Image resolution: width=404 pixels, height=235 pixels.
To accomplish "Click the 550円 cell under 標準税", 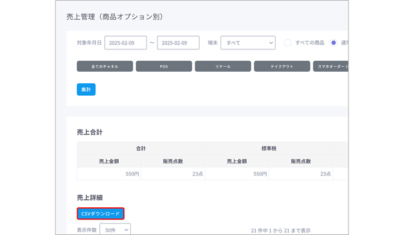I will click(x=237, y=174).
